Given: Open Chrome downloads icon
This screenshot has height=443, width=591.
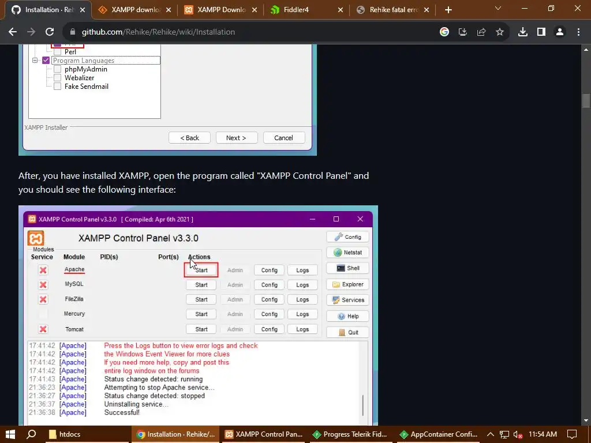Looking at the screenshot, I should [x=523, y=32].
